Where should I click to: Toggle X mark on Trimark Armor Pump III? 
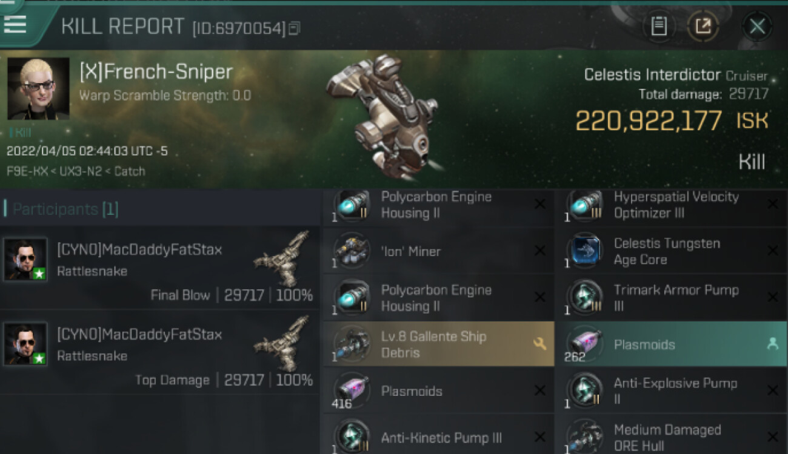point(772,297)
